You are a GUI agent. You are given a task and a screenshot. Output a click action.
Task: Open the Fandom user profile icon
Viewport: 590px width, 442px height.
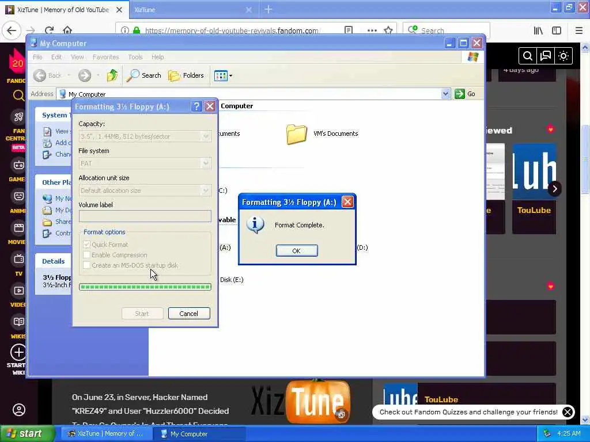click(19, 410)
